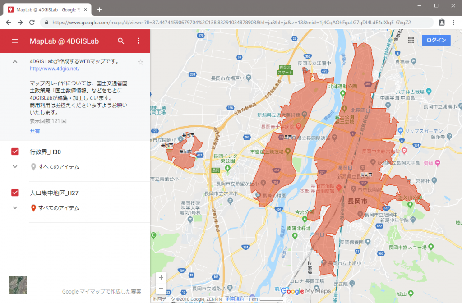Click the 南陽北緑地 park marker

coord(295,235)
